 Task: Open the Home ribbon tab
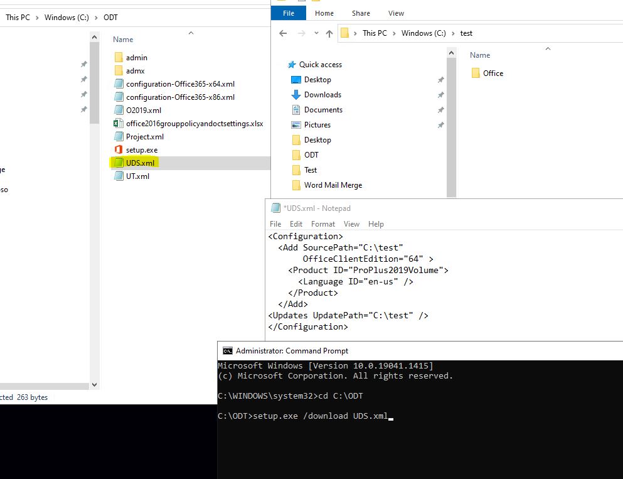[324, 13]
